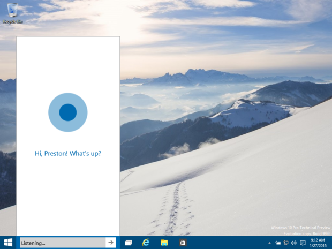The image size is (332, 249).
Task: Launch Internet Explorer from the taskbar
Action: (146, 243)
